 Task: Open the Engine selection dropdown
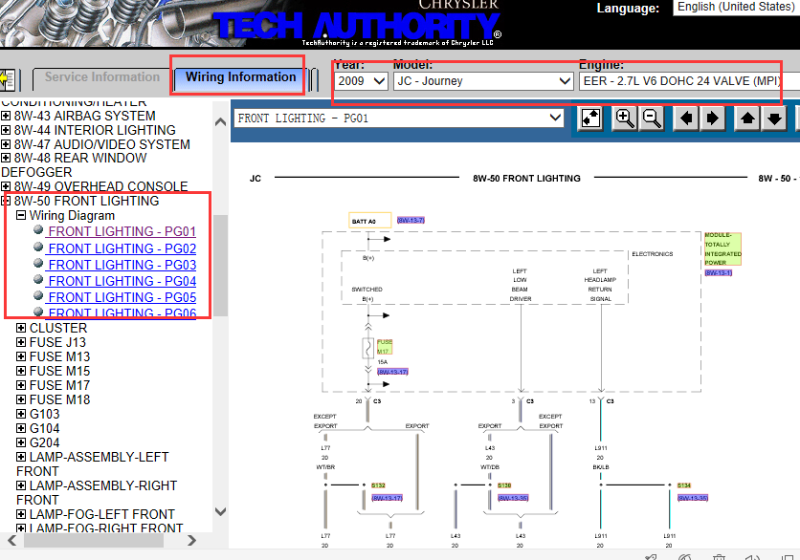[x=680, y=81]
